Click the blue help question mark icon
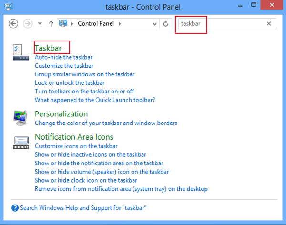 (x=15, y=208)
